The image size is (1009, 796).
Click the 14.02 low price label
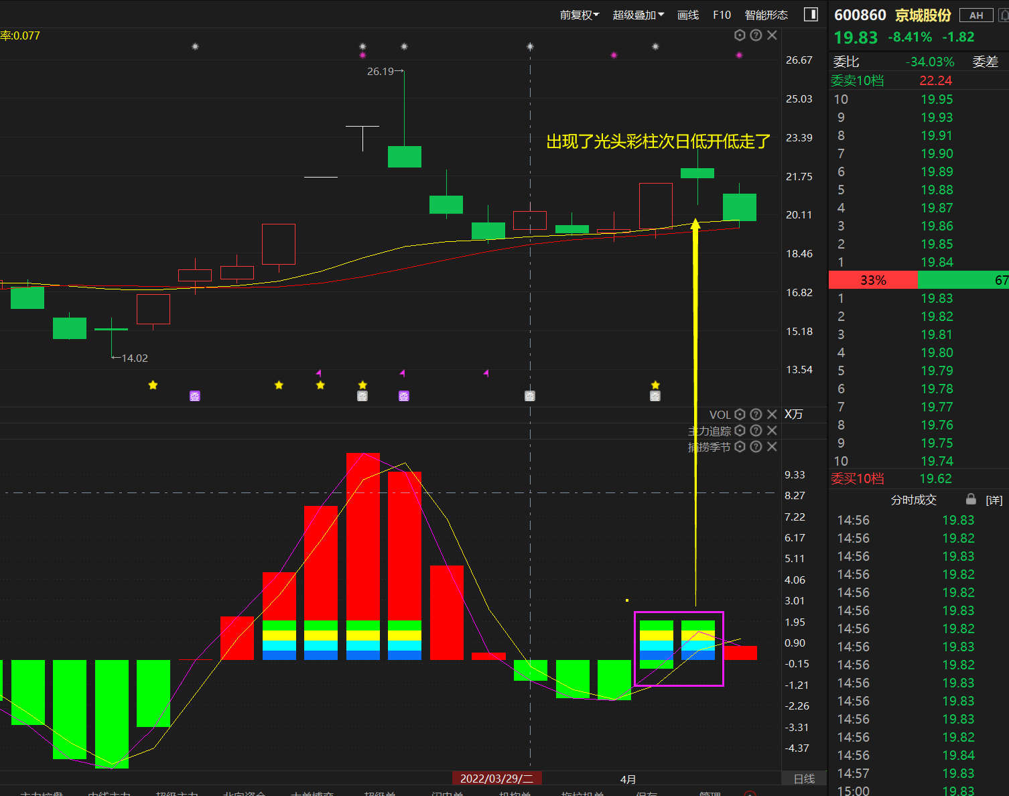point(134,358)
